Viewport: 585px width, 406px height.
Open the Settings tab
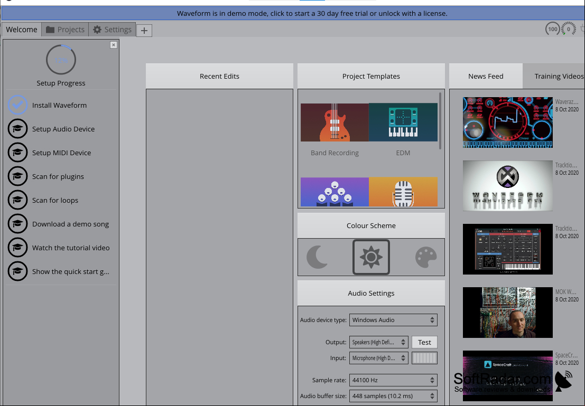coord(112,30)
